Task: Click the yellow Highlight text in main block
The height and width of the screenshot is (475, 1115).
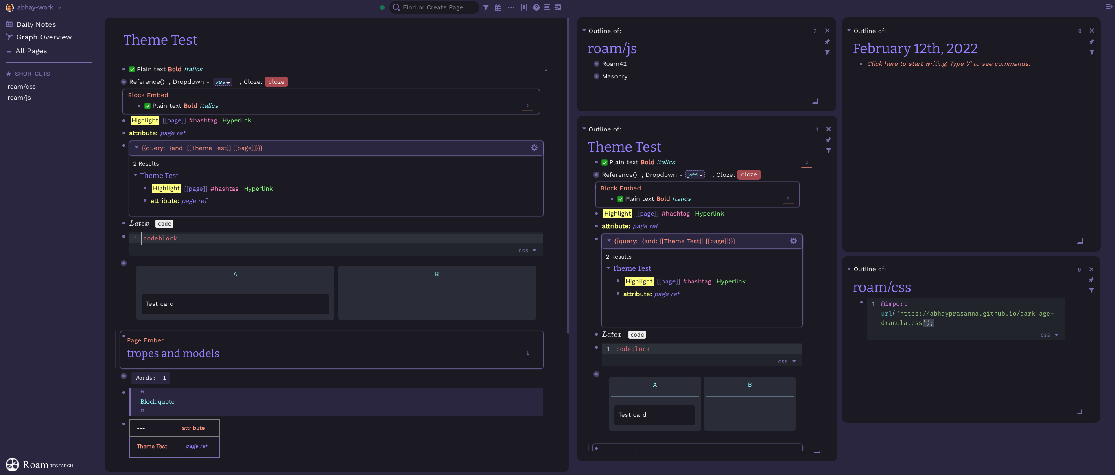Action: pos(144,120)
